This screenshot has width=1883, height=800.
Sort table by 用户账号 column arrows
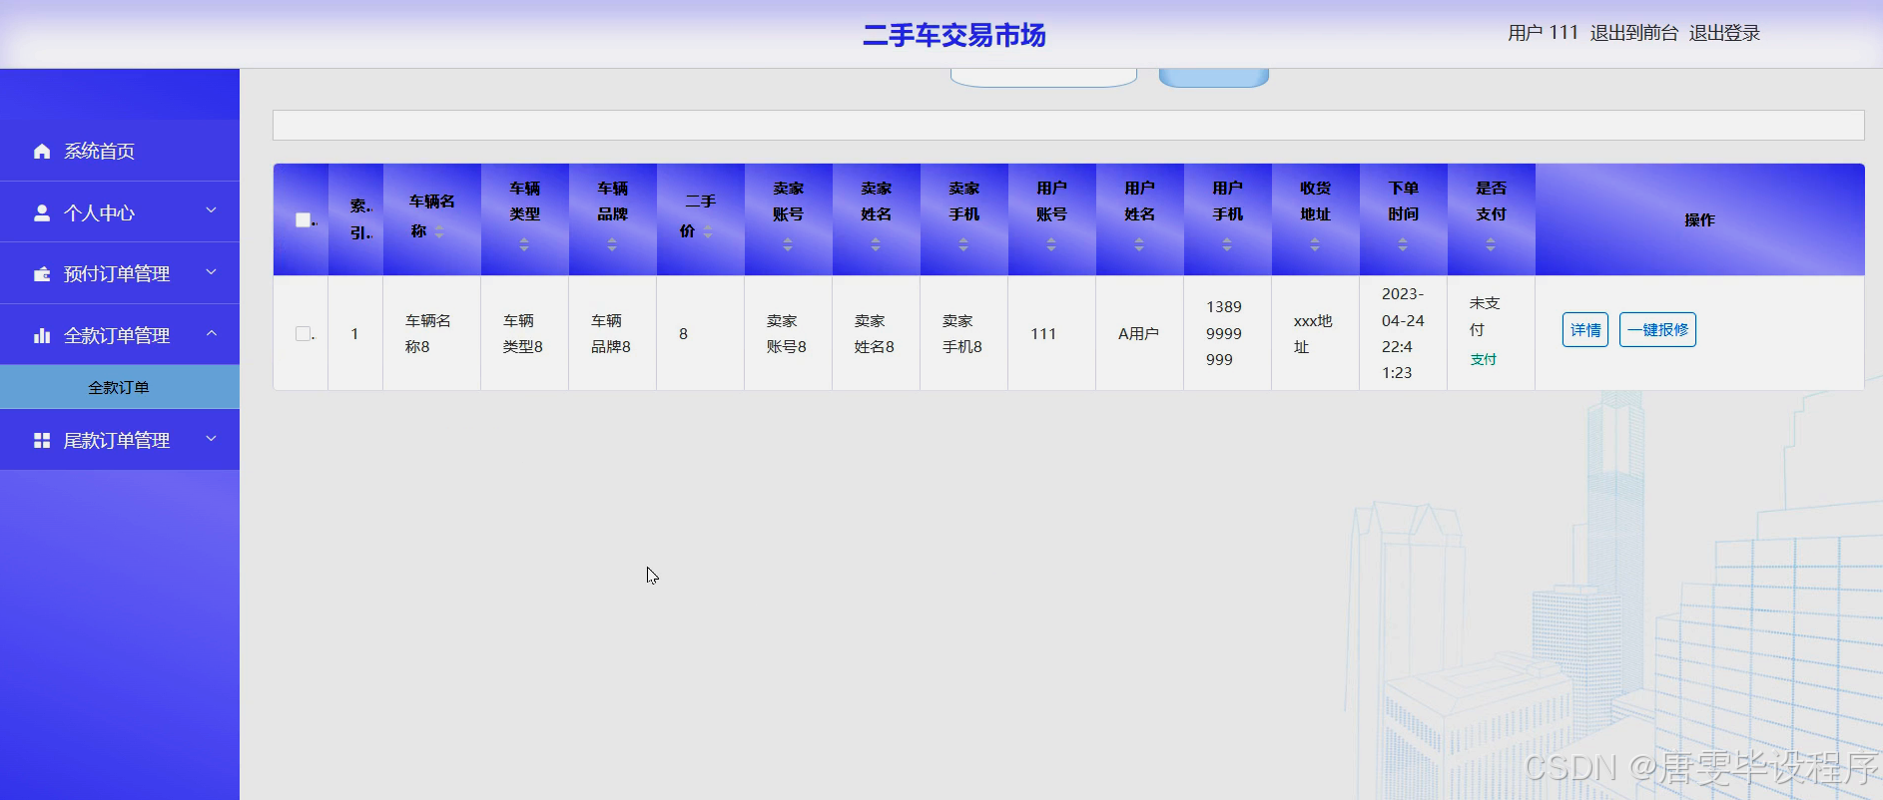[x=1051, y=244]
